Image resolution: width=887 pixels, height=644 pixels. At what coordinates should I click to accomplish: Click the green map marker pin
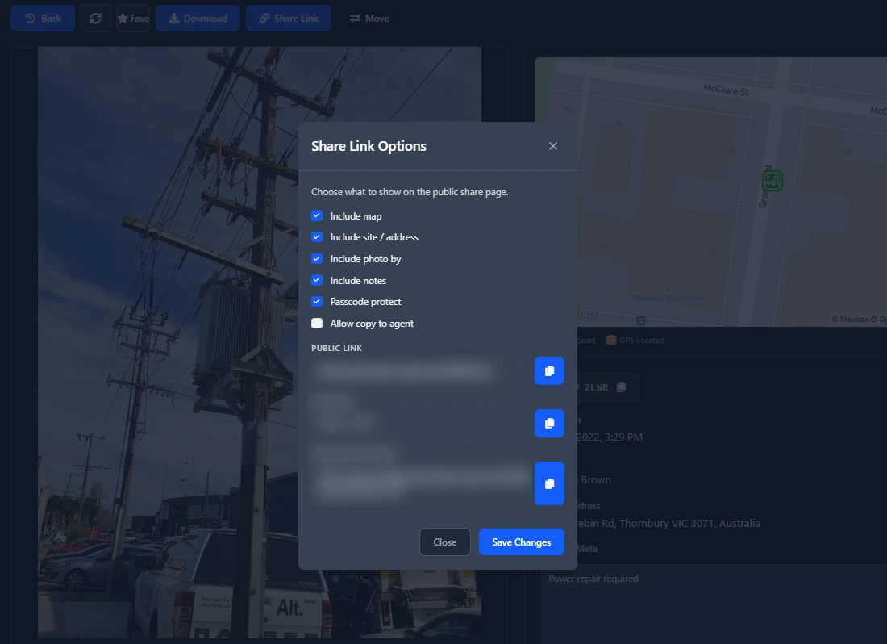pyautogui.click(x=772, y=181)
